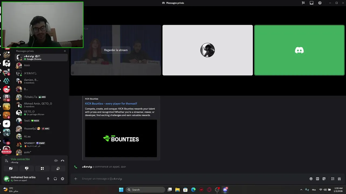Open the red R server icon
This screenshot has width=346, height=194.
(6, 98)
